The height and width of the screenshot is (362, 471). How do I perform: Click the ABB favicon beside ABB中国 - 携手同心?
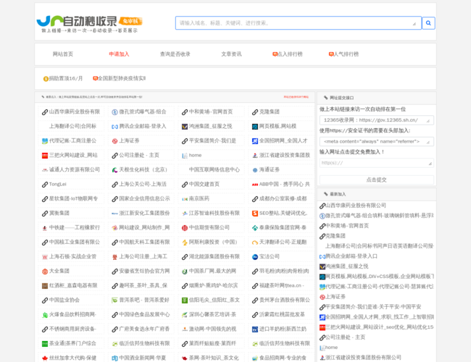coord(255,185)
